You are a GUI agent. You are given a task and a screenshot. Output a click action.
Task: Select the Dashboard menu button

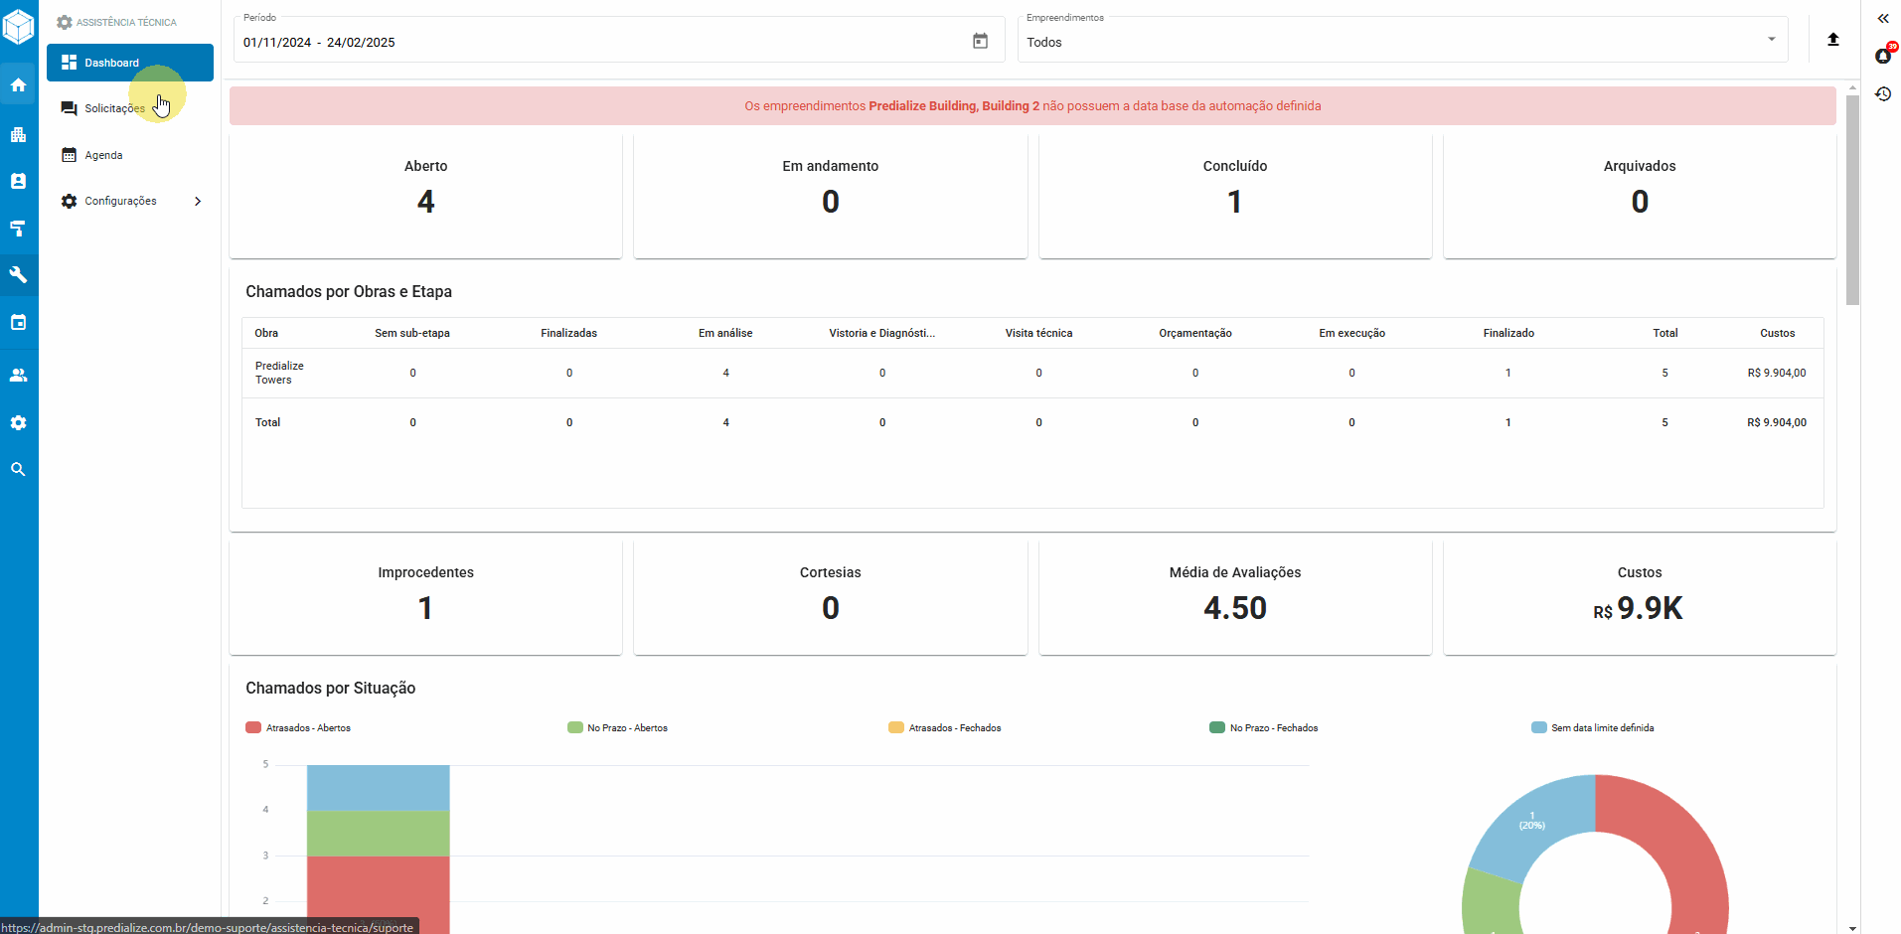[129, 63]
